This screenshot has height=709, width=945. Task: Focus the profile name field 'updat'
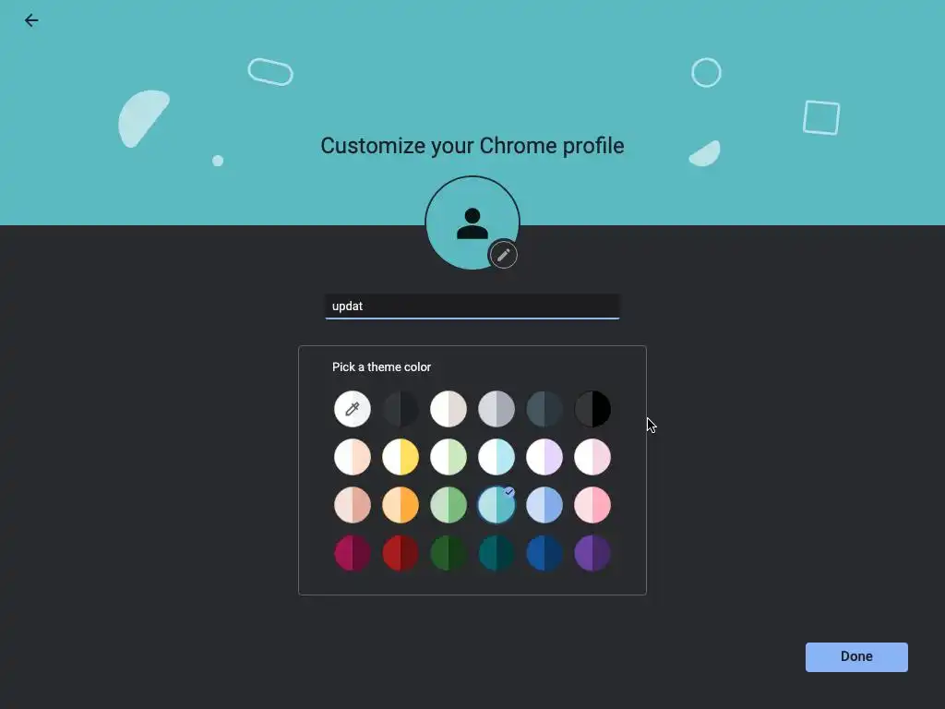pyautogui.click(x=472, y=306)
